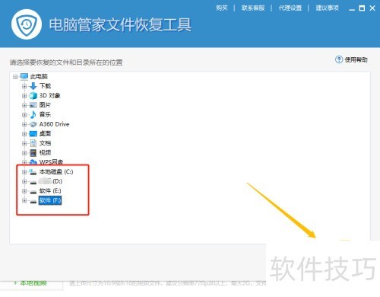Expand the (D:) drive node
380x297 pixels.
[24, 181]
